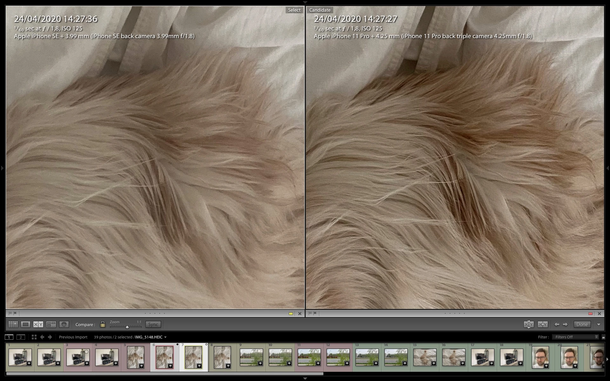
Task: Switch to Grid view
Action: coord(13,324)
